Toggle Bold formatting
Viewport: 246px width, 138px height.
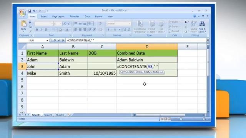tap(37, 30)
